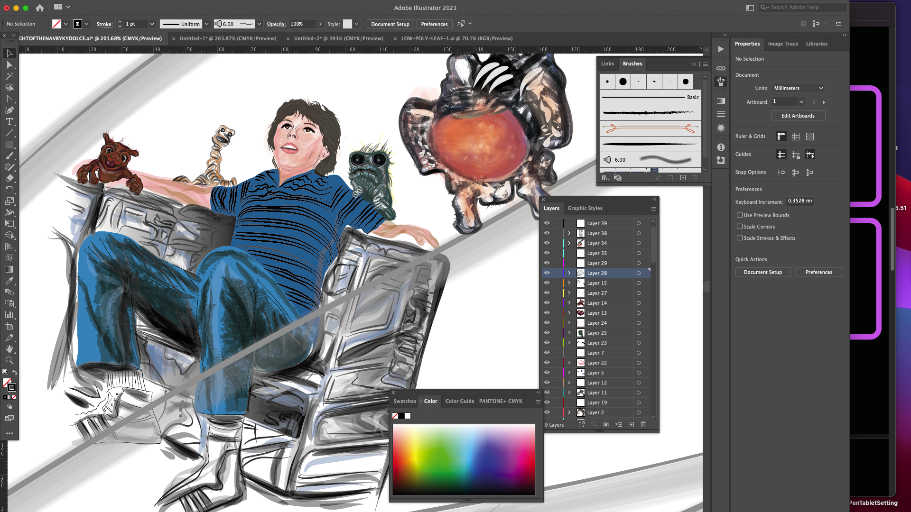911x512 pixels.
Task: Delete selection with Layers trash icon
Action: point(643,424)
